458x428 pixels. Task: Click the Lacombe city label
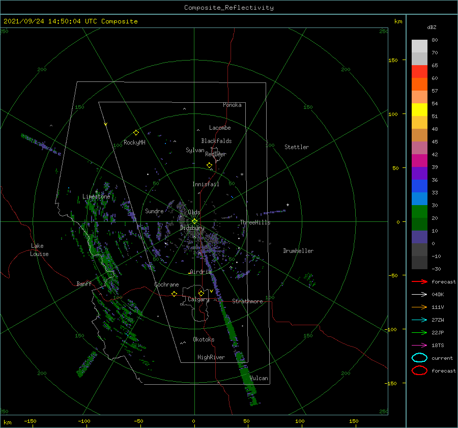pos(220,128)
